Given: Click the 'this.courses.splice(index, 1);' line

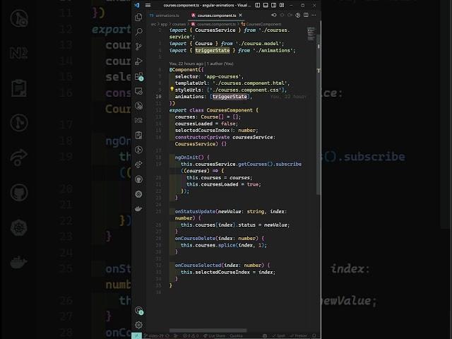Looking at the screenshot, I should (224, 245).
